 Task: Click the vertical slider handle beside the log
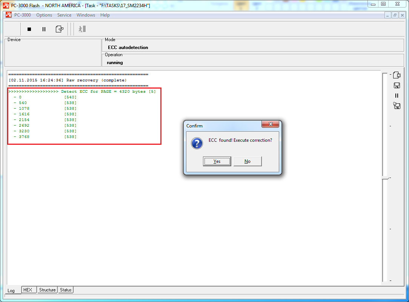(384, 178)
